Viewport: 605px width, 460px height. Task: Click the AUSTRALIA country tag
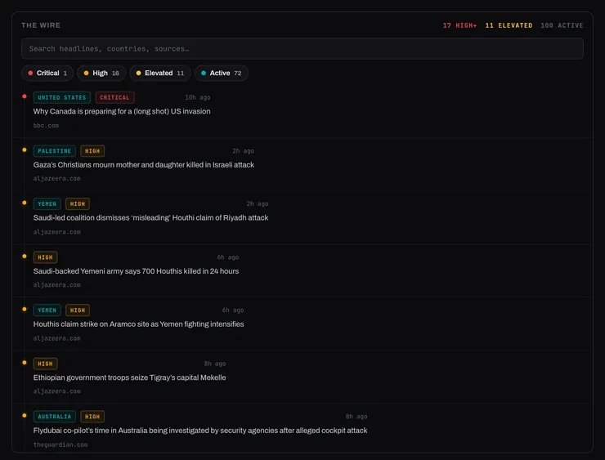tap(55, 417)
